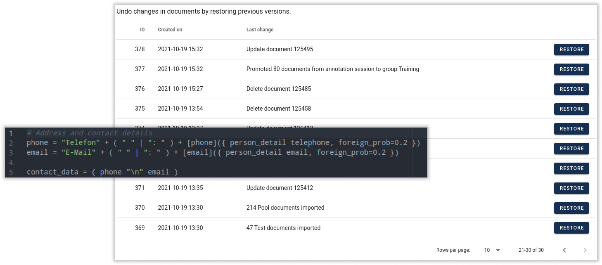Restore version 371, Update document 125412
602x265 pixels.
coord(571,188)
